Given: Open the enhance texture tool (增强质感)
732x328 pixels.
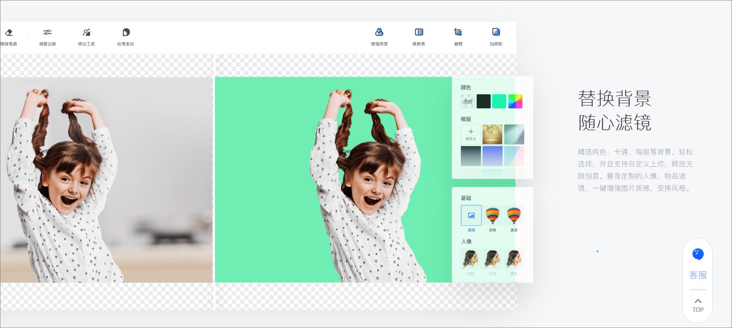Looking at the screenshot, I should [x=379, y=33].
